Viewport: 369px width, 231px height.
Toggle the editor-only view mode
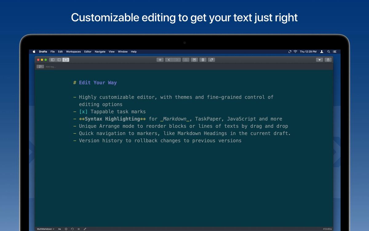tap(65, 59)
